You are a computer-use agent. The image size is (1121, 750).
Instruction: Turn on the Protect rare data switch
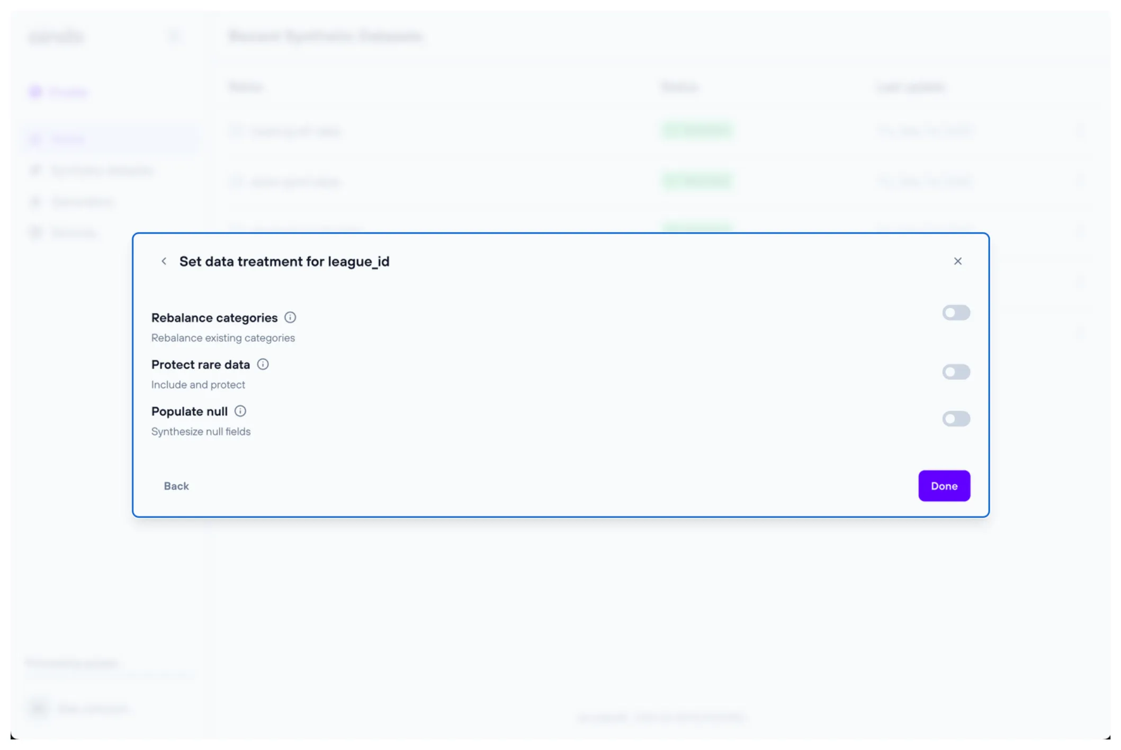click(x=956, y=372)
